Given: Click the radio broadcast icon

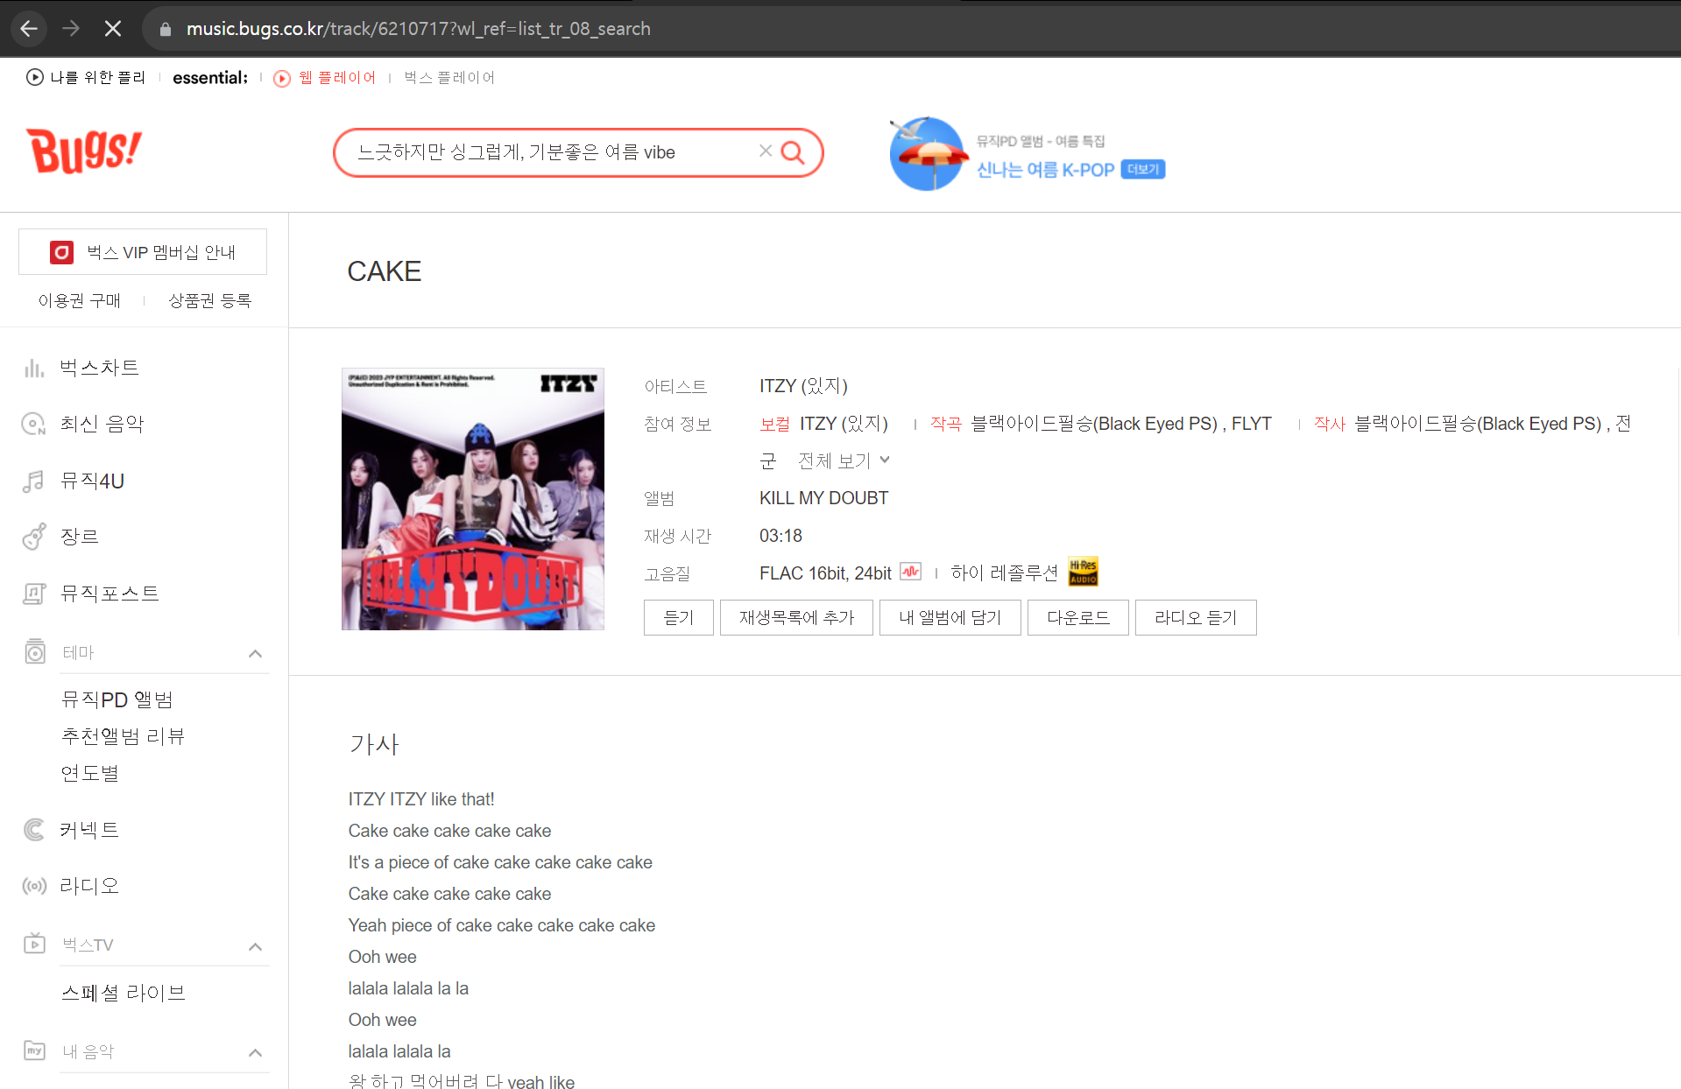Looking at the screenshot, I should click(x=34, y=886).
